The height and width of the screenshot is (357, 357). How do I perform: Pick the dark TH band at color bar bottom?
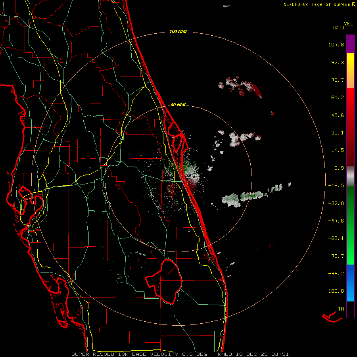[350, 309]
